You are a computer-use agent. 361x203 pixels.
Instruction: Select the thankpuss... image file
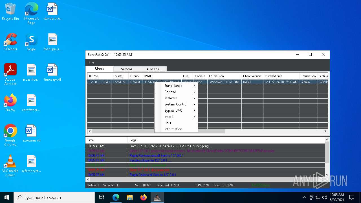point(52,42)
